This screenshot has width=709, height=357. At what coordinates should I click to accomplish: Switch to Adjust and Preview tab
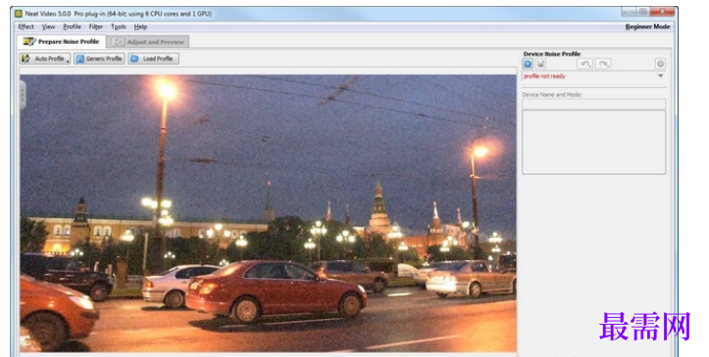[x=149, y=42]
